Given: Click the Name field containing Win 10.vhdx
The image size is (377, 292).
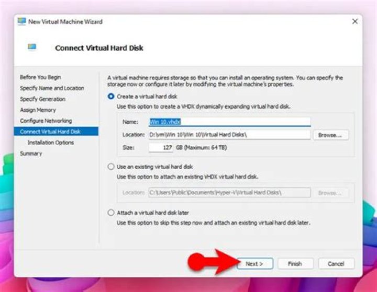Looking at the screenshot, I should 230,122.
